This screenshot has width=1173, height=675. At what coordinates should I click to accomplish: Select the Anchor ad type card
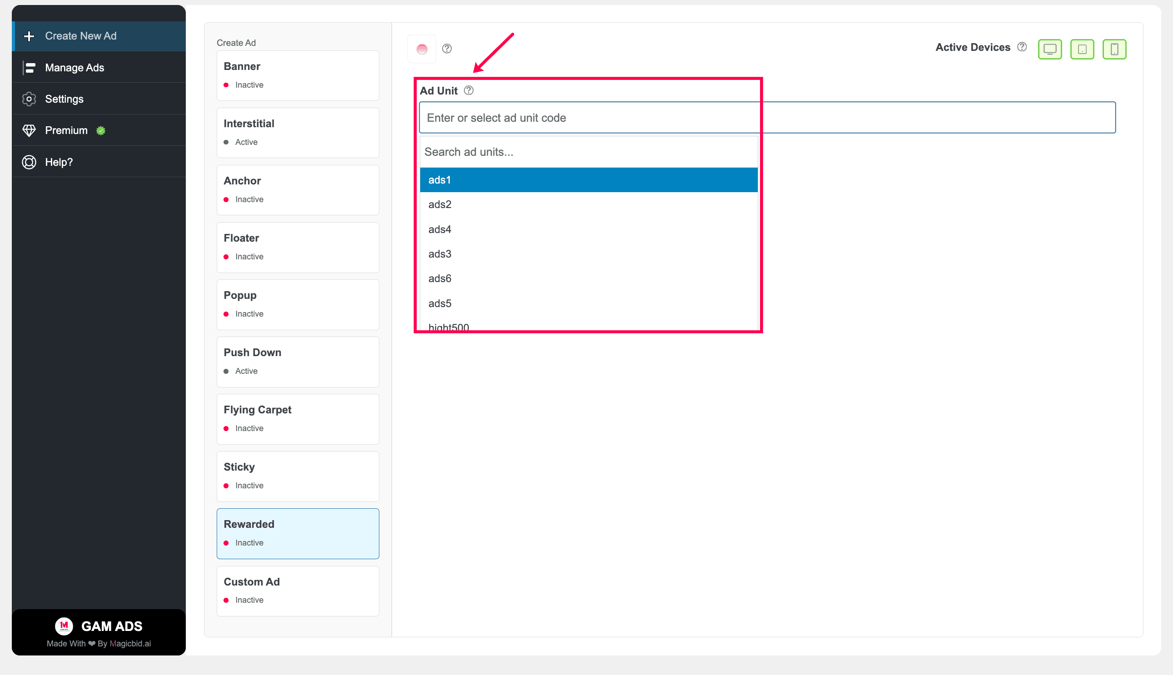pos(298,190)
